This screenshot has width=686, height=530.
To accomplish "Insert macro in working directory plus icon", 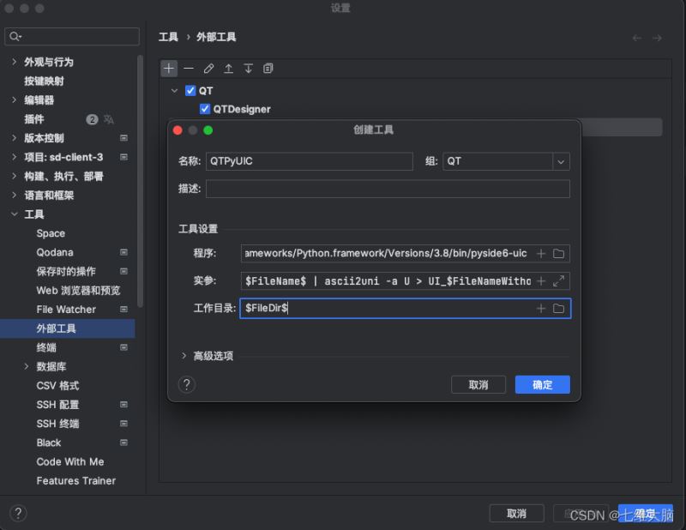I will (541, 309).
